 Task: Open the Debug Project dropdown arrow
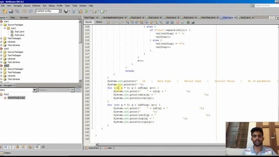click(98, 11)
